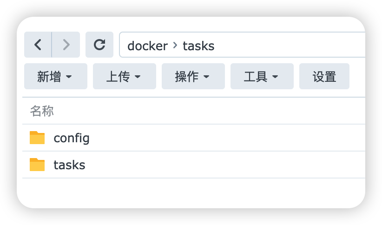Click the arrow on the 操作 button
Viewport: 382px width, 225px height.
point(206,77)
